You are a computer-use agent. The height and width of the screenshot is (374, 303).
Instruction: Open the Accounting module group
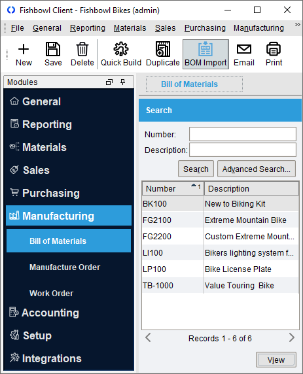coord(69,313)
